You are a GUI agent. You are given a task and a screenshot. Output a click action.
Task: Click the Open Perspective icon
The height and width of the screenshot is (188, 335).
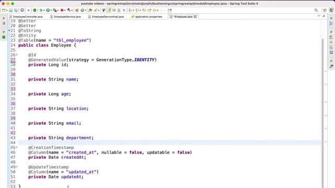(x=325, y=10)
